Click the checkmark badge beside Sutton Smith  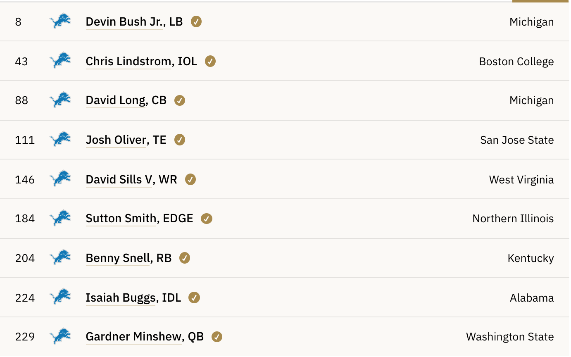[x=207, y=219]
